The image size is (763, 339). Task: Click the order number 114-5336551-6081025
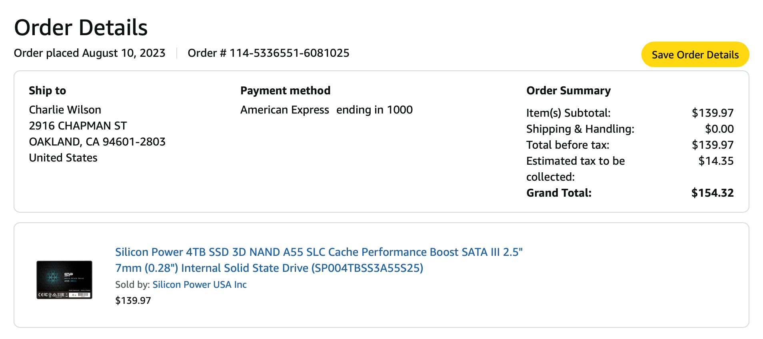(289, 53)
